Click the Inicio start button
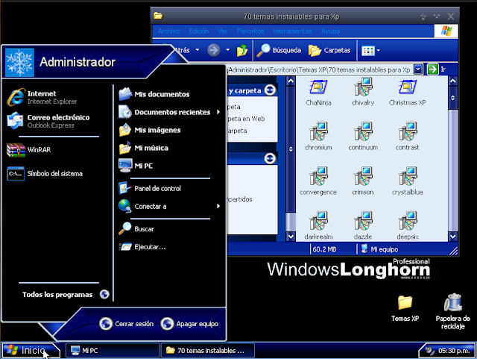 click(31, 350)
